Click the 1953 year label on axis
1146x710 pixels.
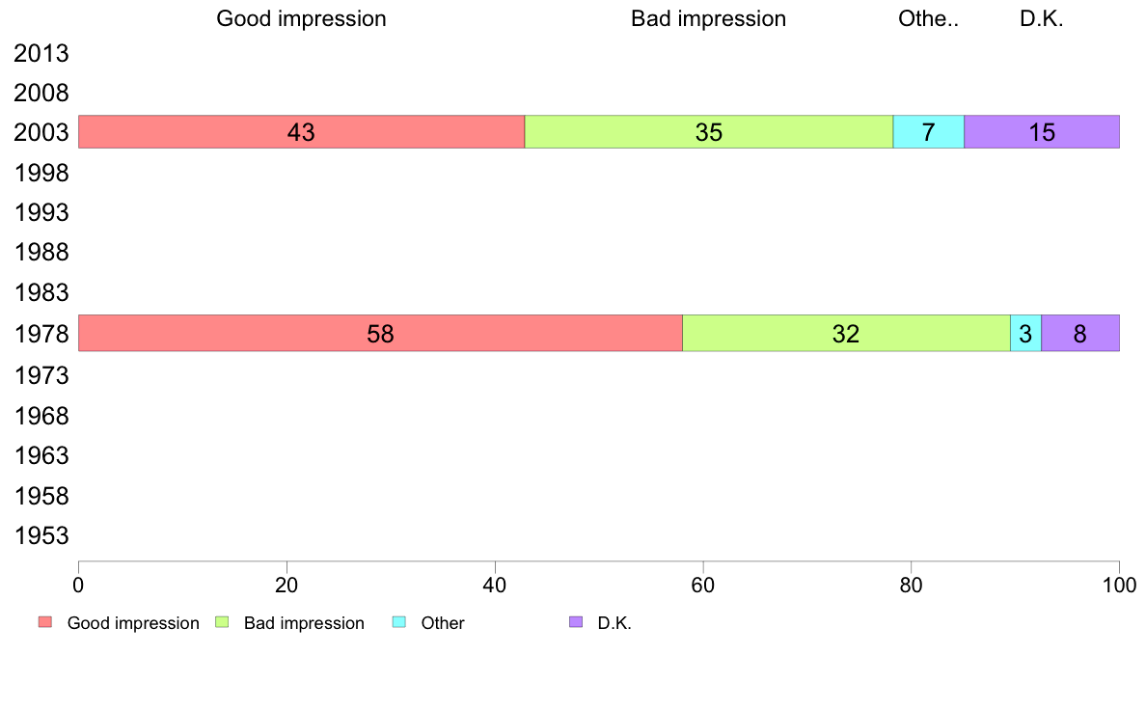41,536
